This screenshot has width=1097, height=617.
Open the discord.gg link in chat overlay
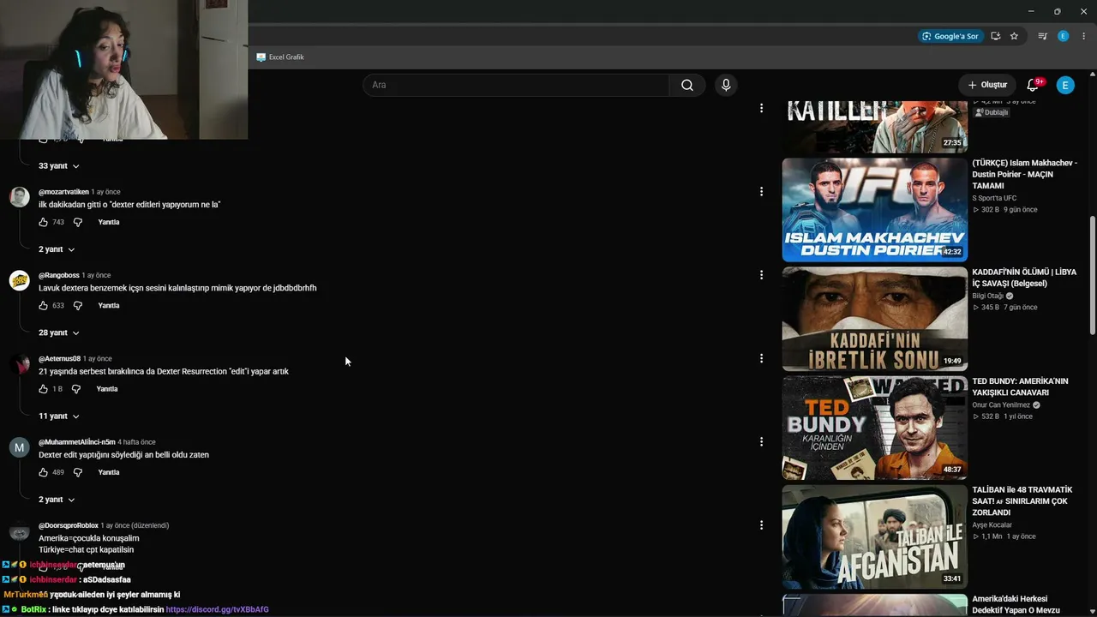coord(217,609)
